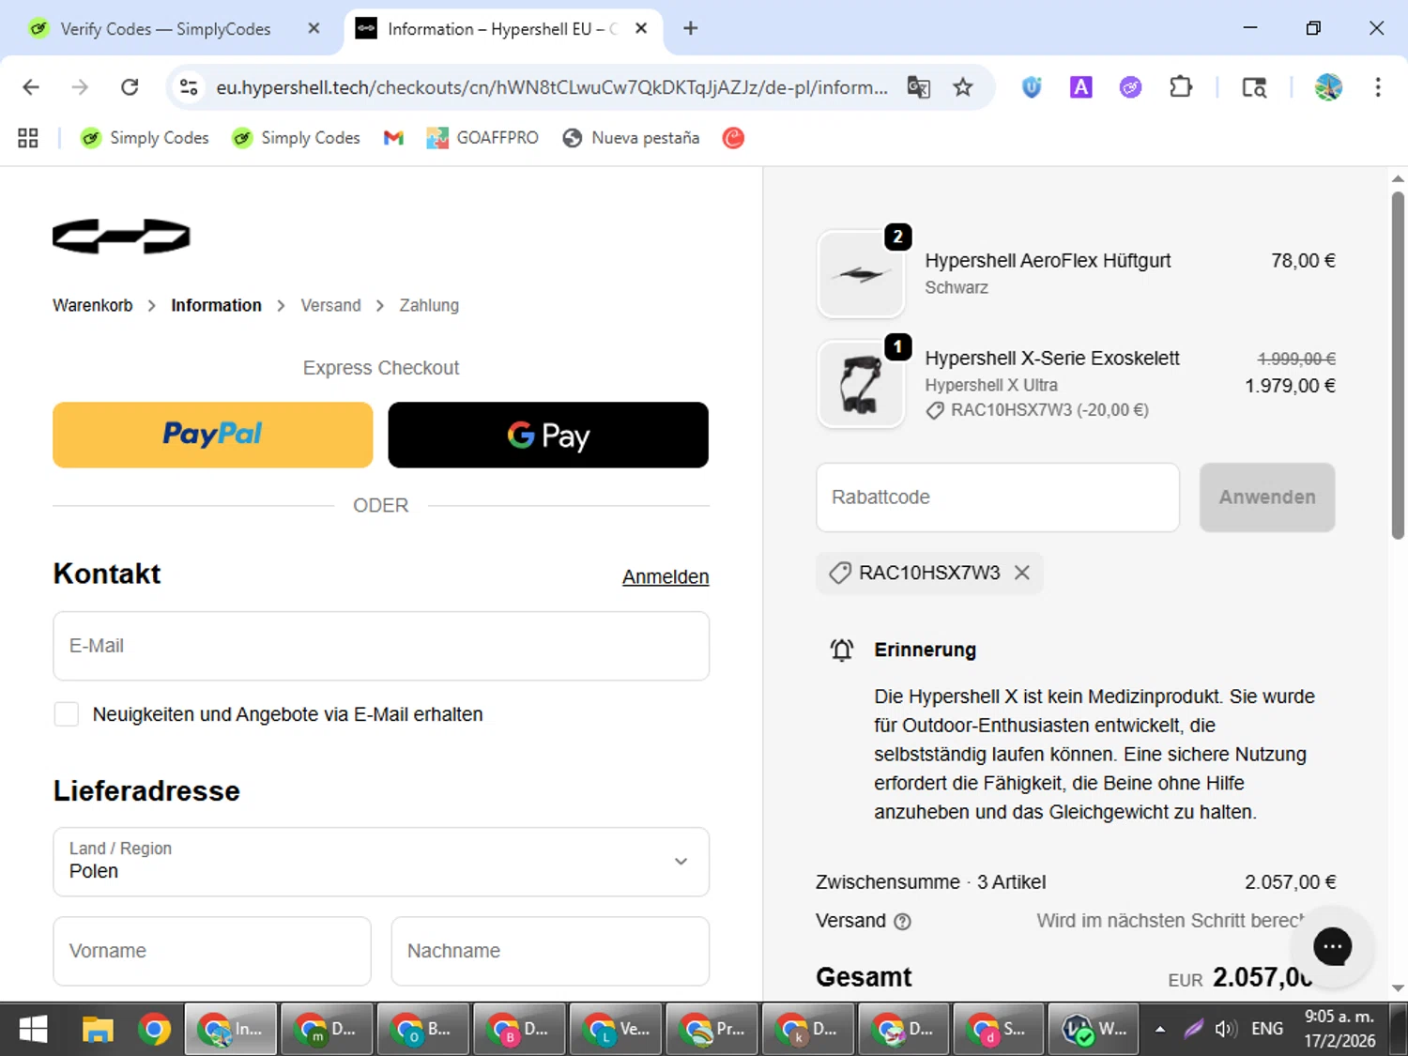Click the Anwenden button

coord(1267,497)
